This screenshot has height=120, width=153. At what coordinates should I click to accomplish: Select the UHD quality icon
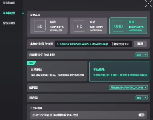click(118, 26)
